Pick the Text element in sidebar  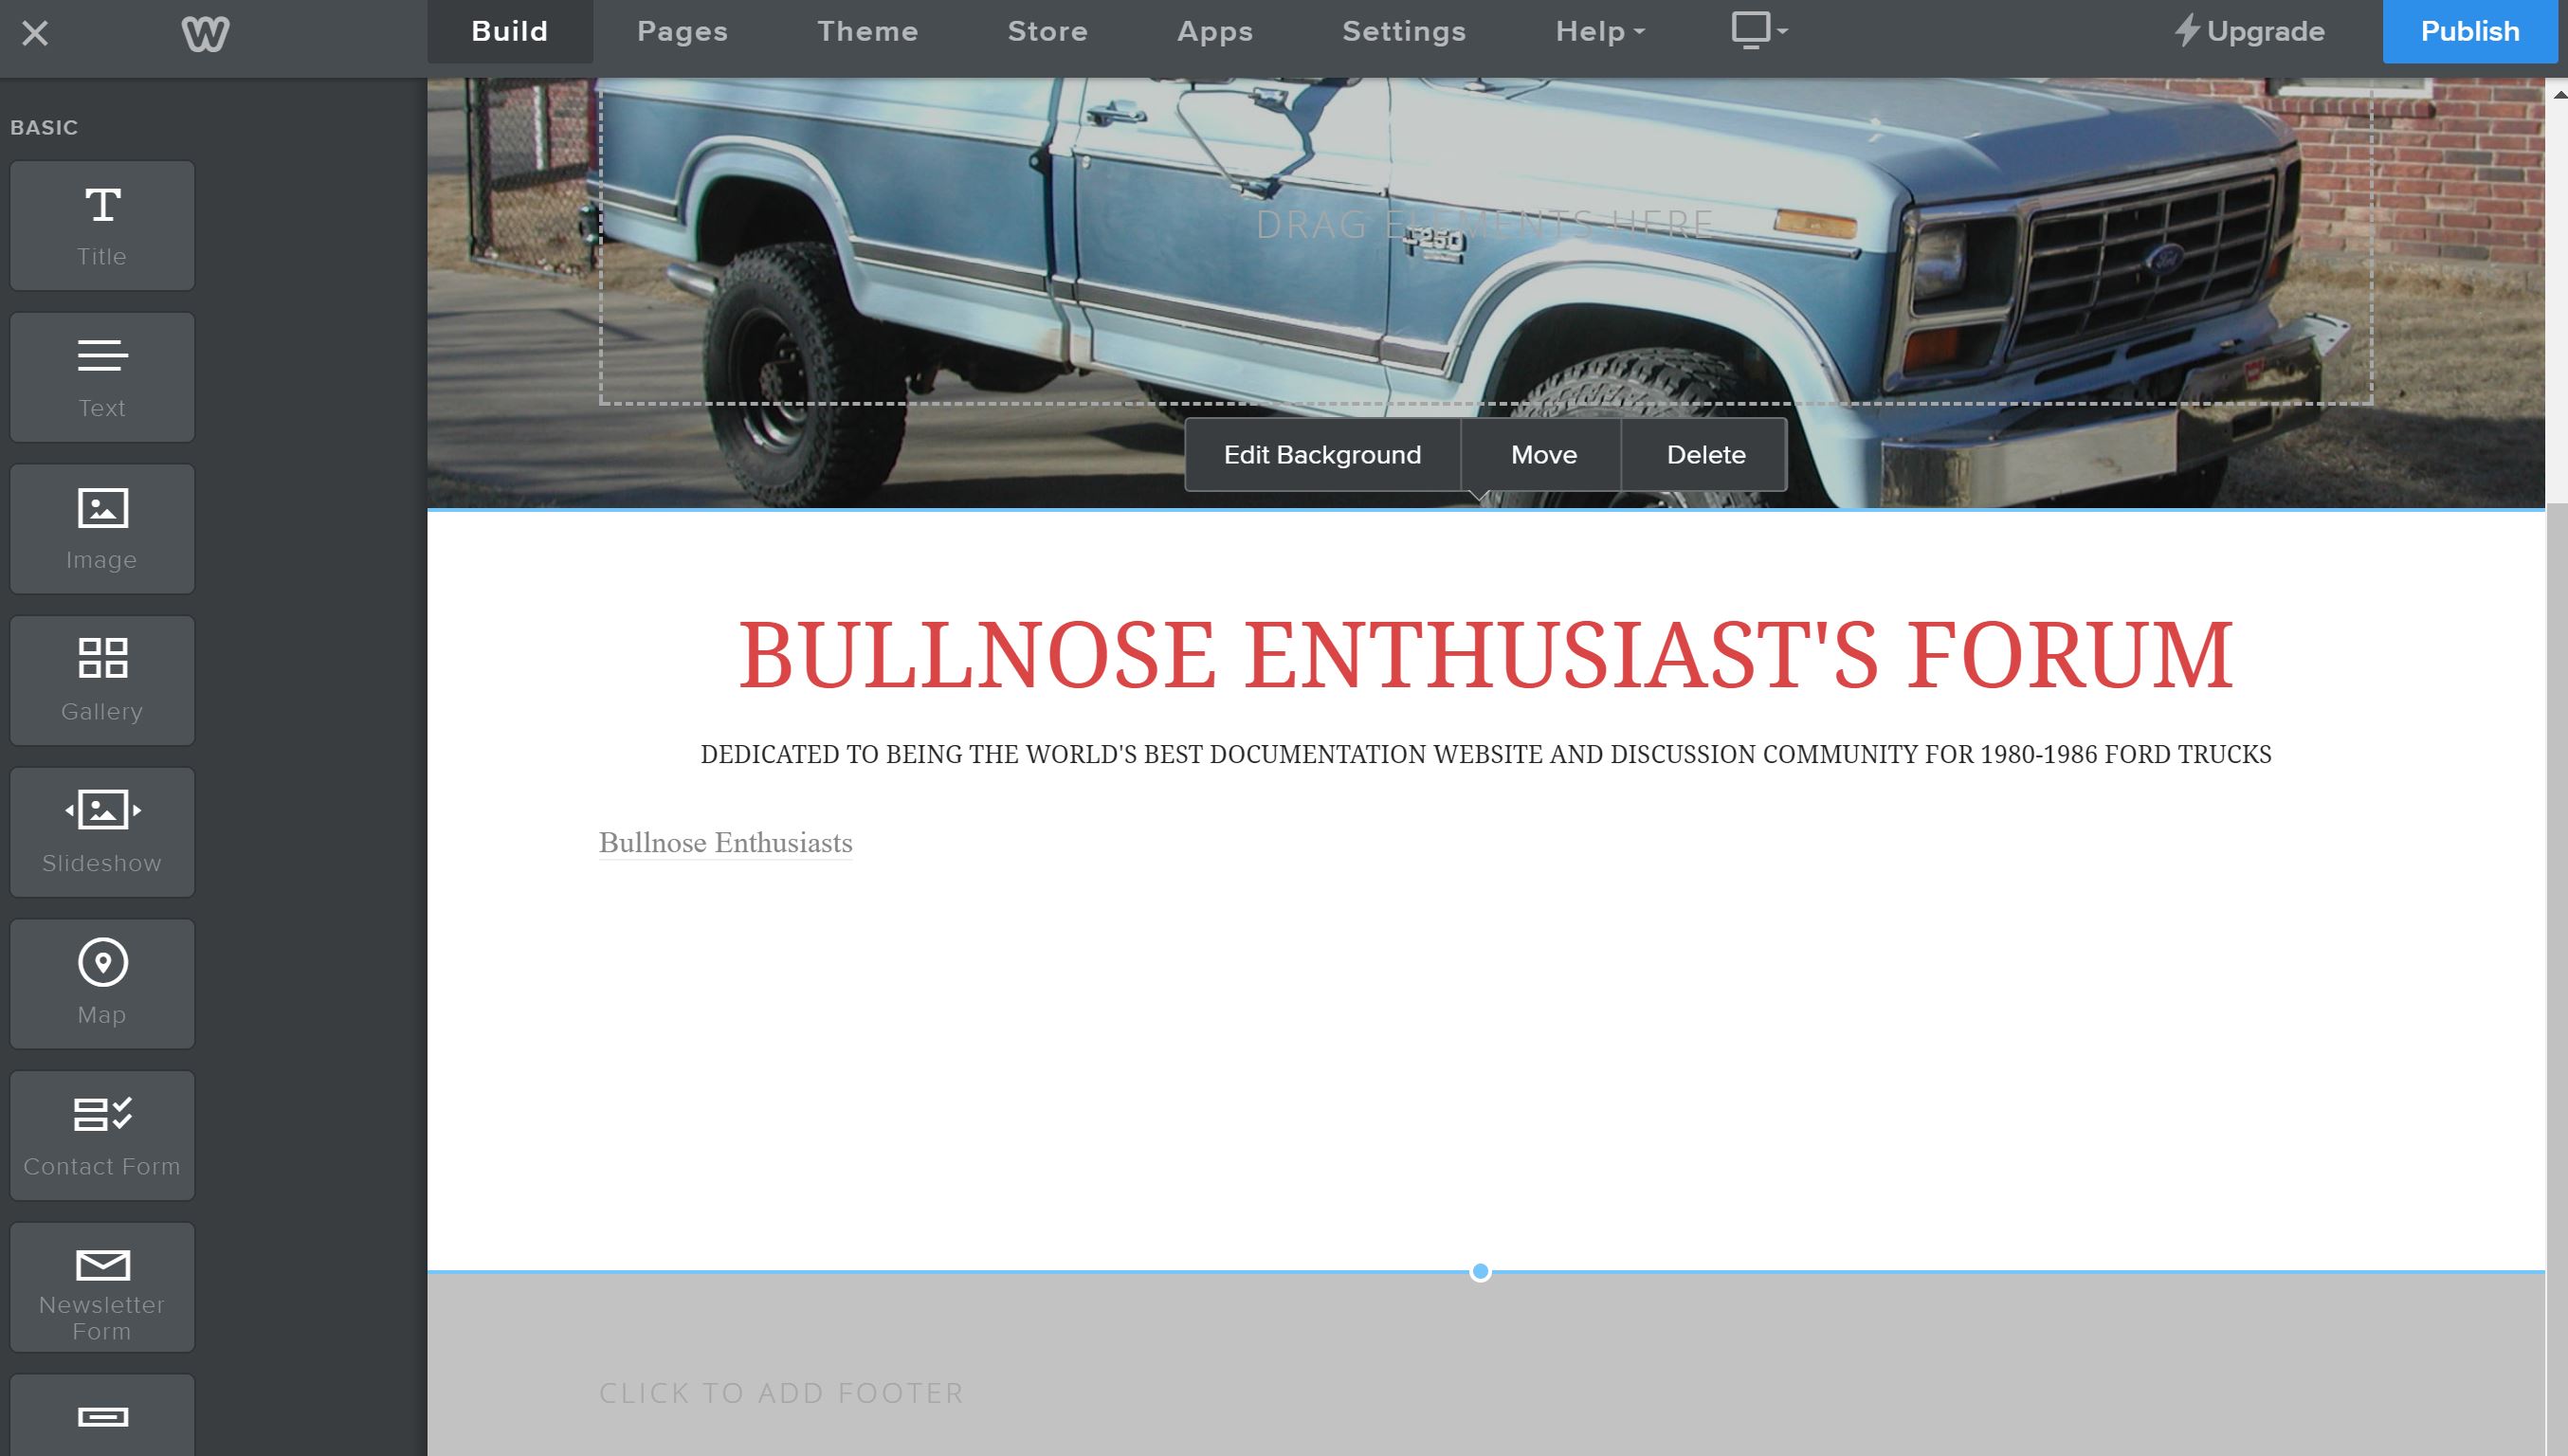(x=102, y=377)
